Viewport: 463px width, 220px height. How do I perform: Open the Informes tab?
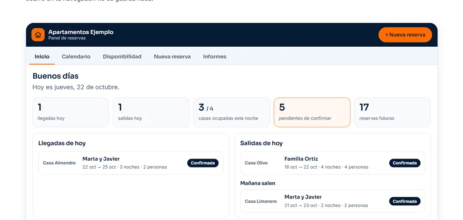point(215,57)
